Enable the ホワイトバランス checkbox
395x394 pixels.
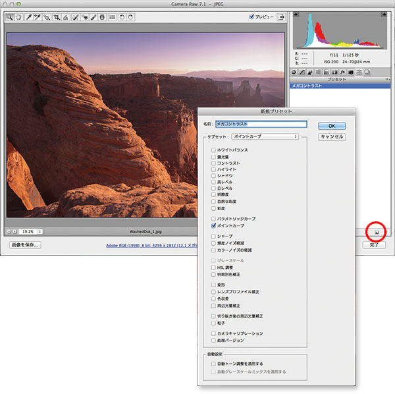point(213,150)
